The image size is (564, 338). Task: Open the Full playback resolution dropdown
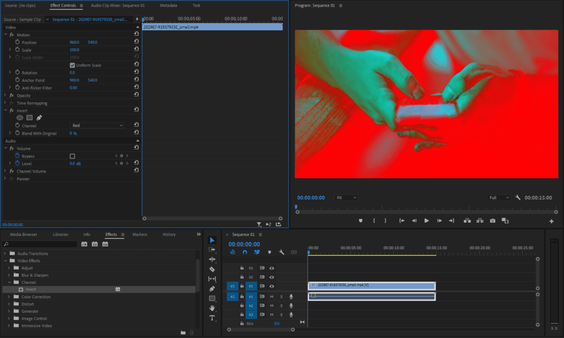(499, 197)
